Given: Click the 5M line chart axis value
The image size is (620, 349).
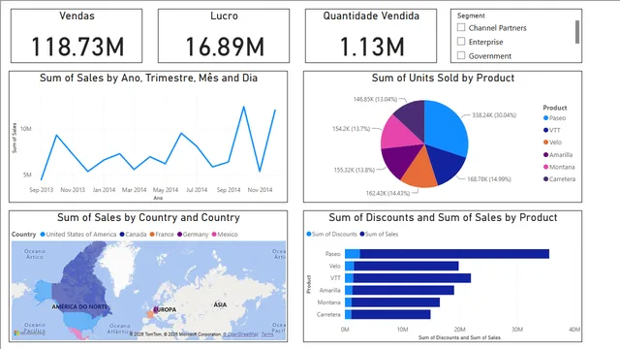Looking at the screenshot, I should [27, 174].
